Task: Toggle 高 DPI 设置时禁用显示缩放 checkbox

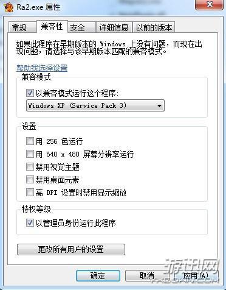Action: pyautogui.click(x=30, y=192)
